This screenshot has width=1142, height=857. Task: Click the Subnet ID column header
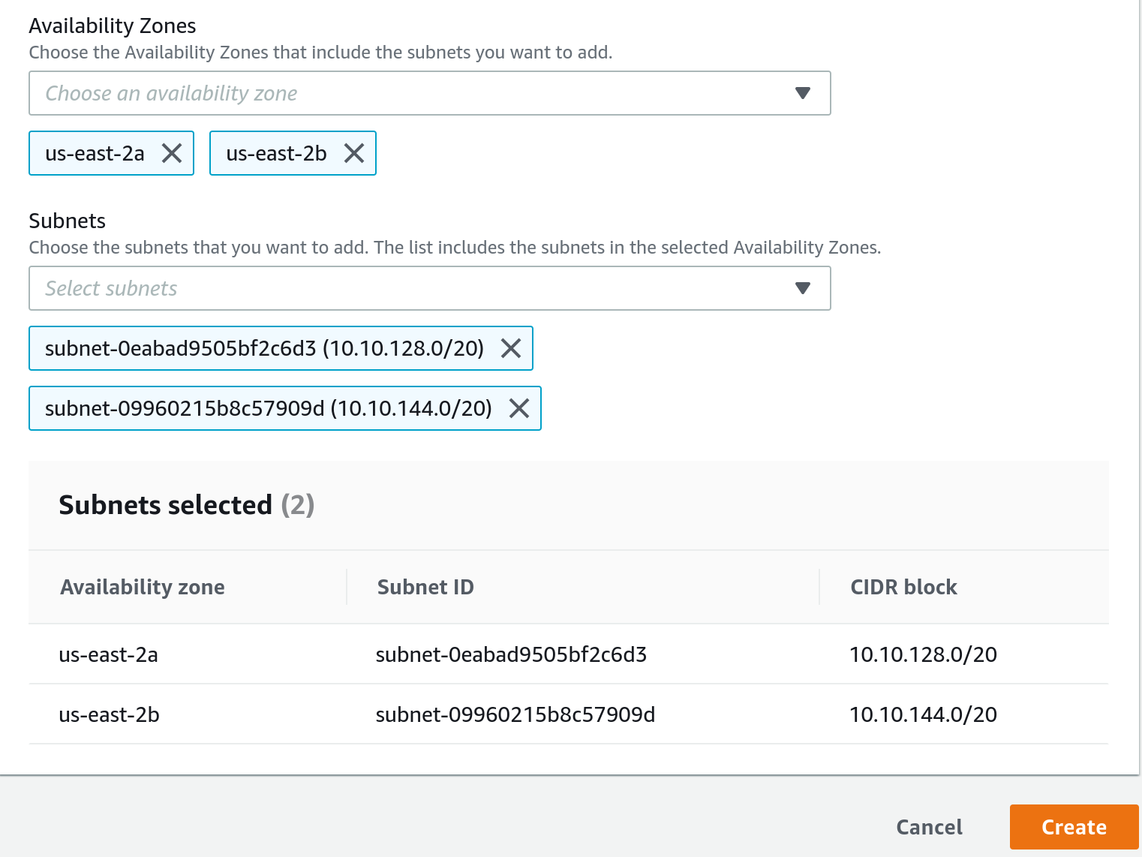coord(425,587)
